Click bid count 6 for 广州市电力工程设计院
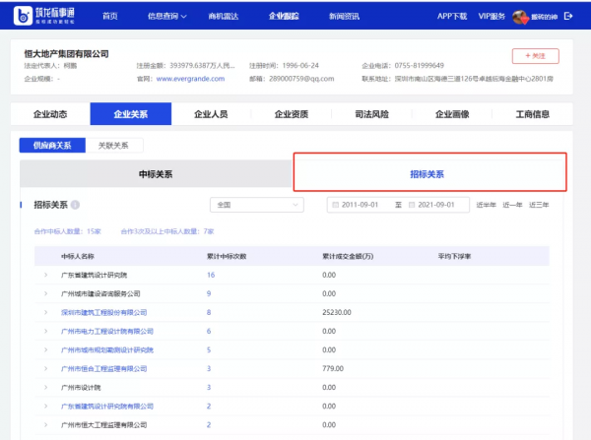 [x=209, y=332]
